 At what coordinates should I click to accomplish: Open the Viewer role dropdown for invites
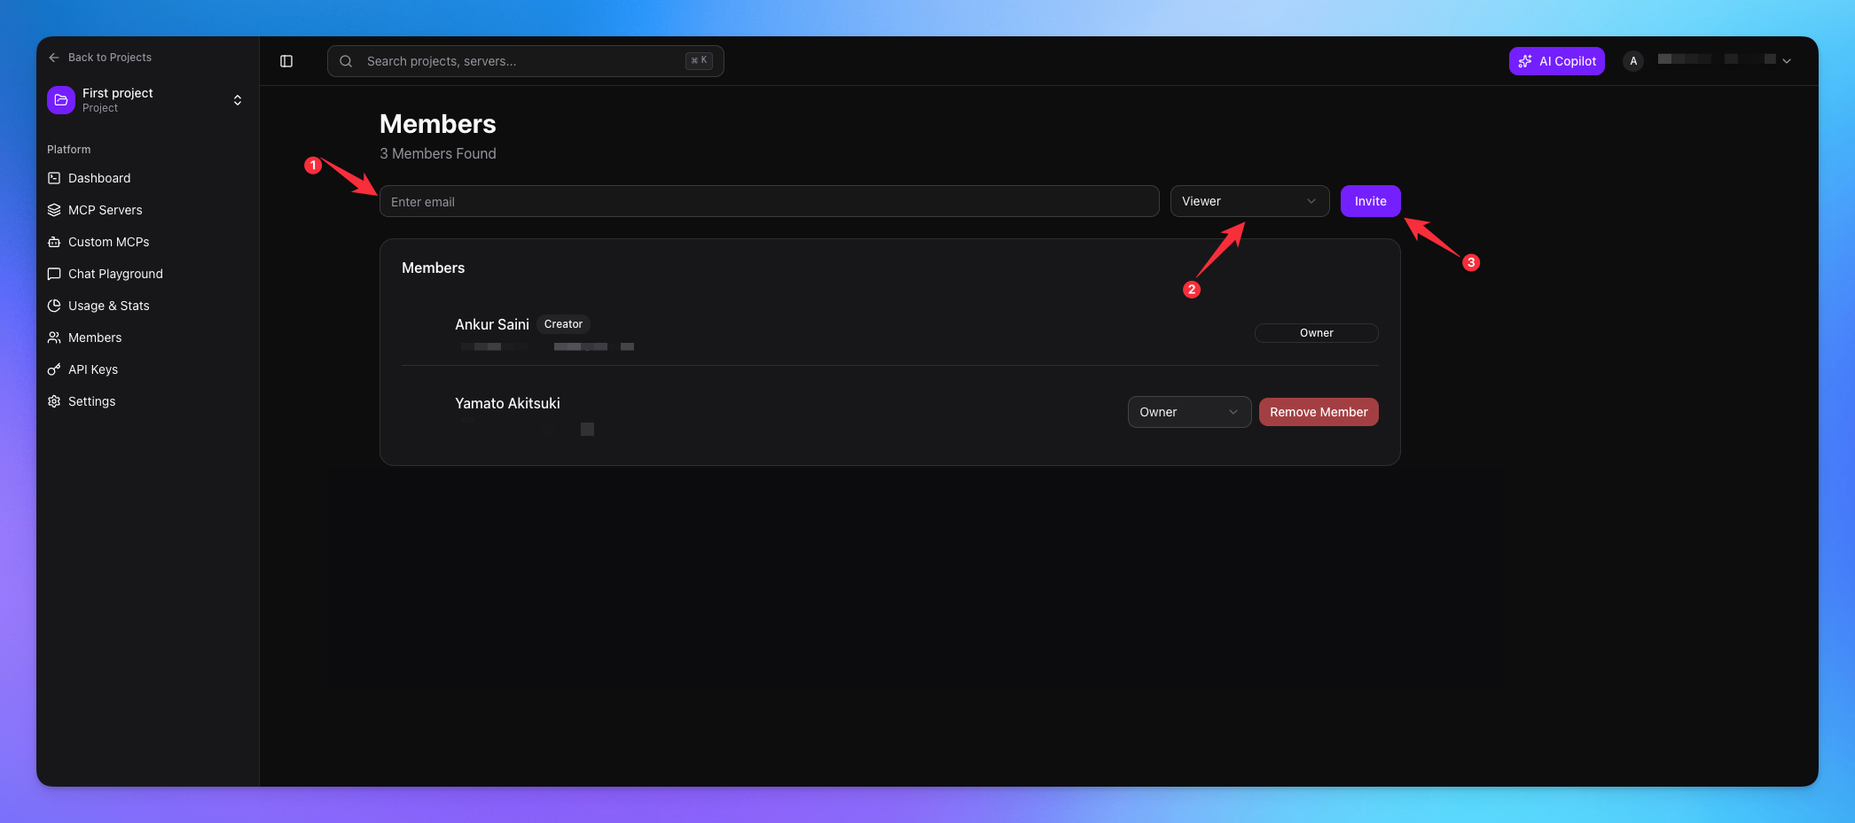coord(1248,201)
